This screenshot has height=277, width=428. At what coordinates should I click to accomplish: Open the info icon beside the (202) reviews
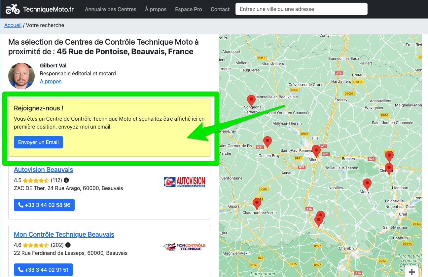tap(68, 245)
